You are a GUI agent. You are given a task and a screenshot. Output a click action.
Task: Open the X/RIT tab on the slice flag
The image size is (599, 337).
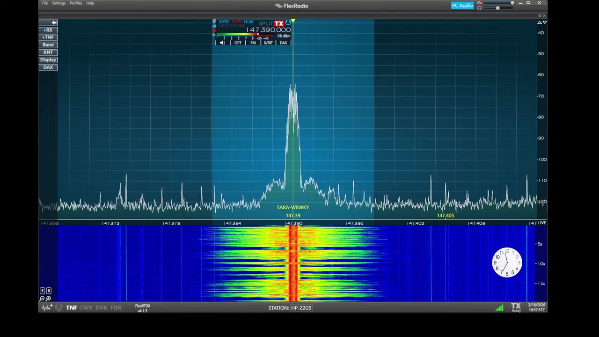[268, 43]
